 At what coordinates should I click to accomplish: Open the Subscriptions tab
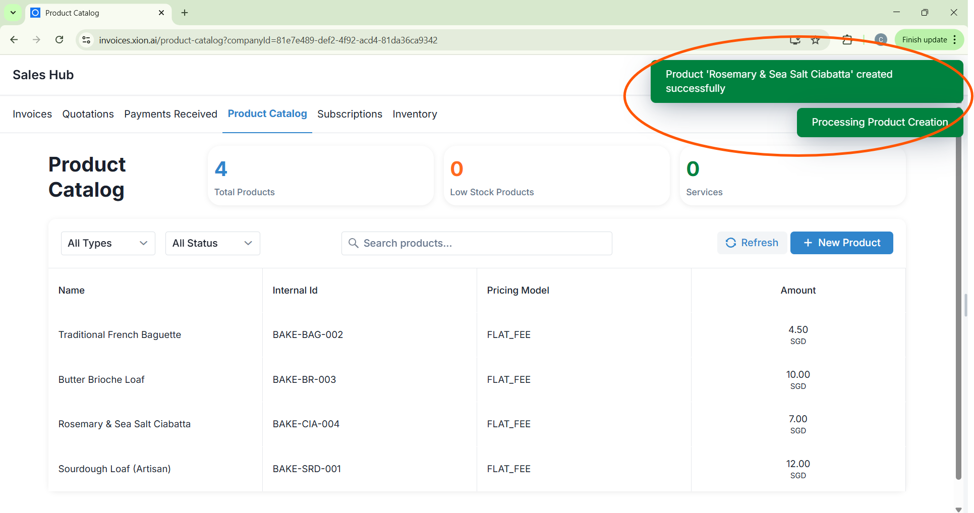[x=350, y=114]
